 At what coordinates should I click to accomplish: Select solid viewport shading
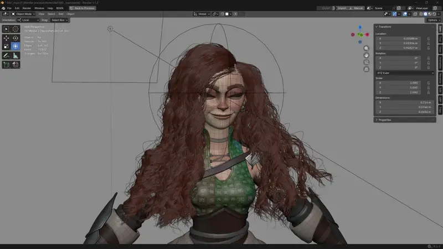pos(425,14)
